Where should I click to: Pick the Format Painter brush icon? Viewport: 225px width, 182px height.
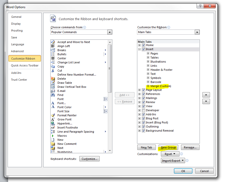pyautogui.click(x=53, y=115)
